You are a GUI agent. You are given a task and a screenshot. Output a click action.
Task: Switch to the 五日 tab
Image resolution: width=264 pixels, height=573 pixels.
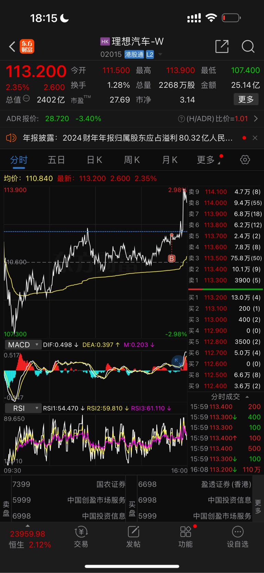[56, 160]
